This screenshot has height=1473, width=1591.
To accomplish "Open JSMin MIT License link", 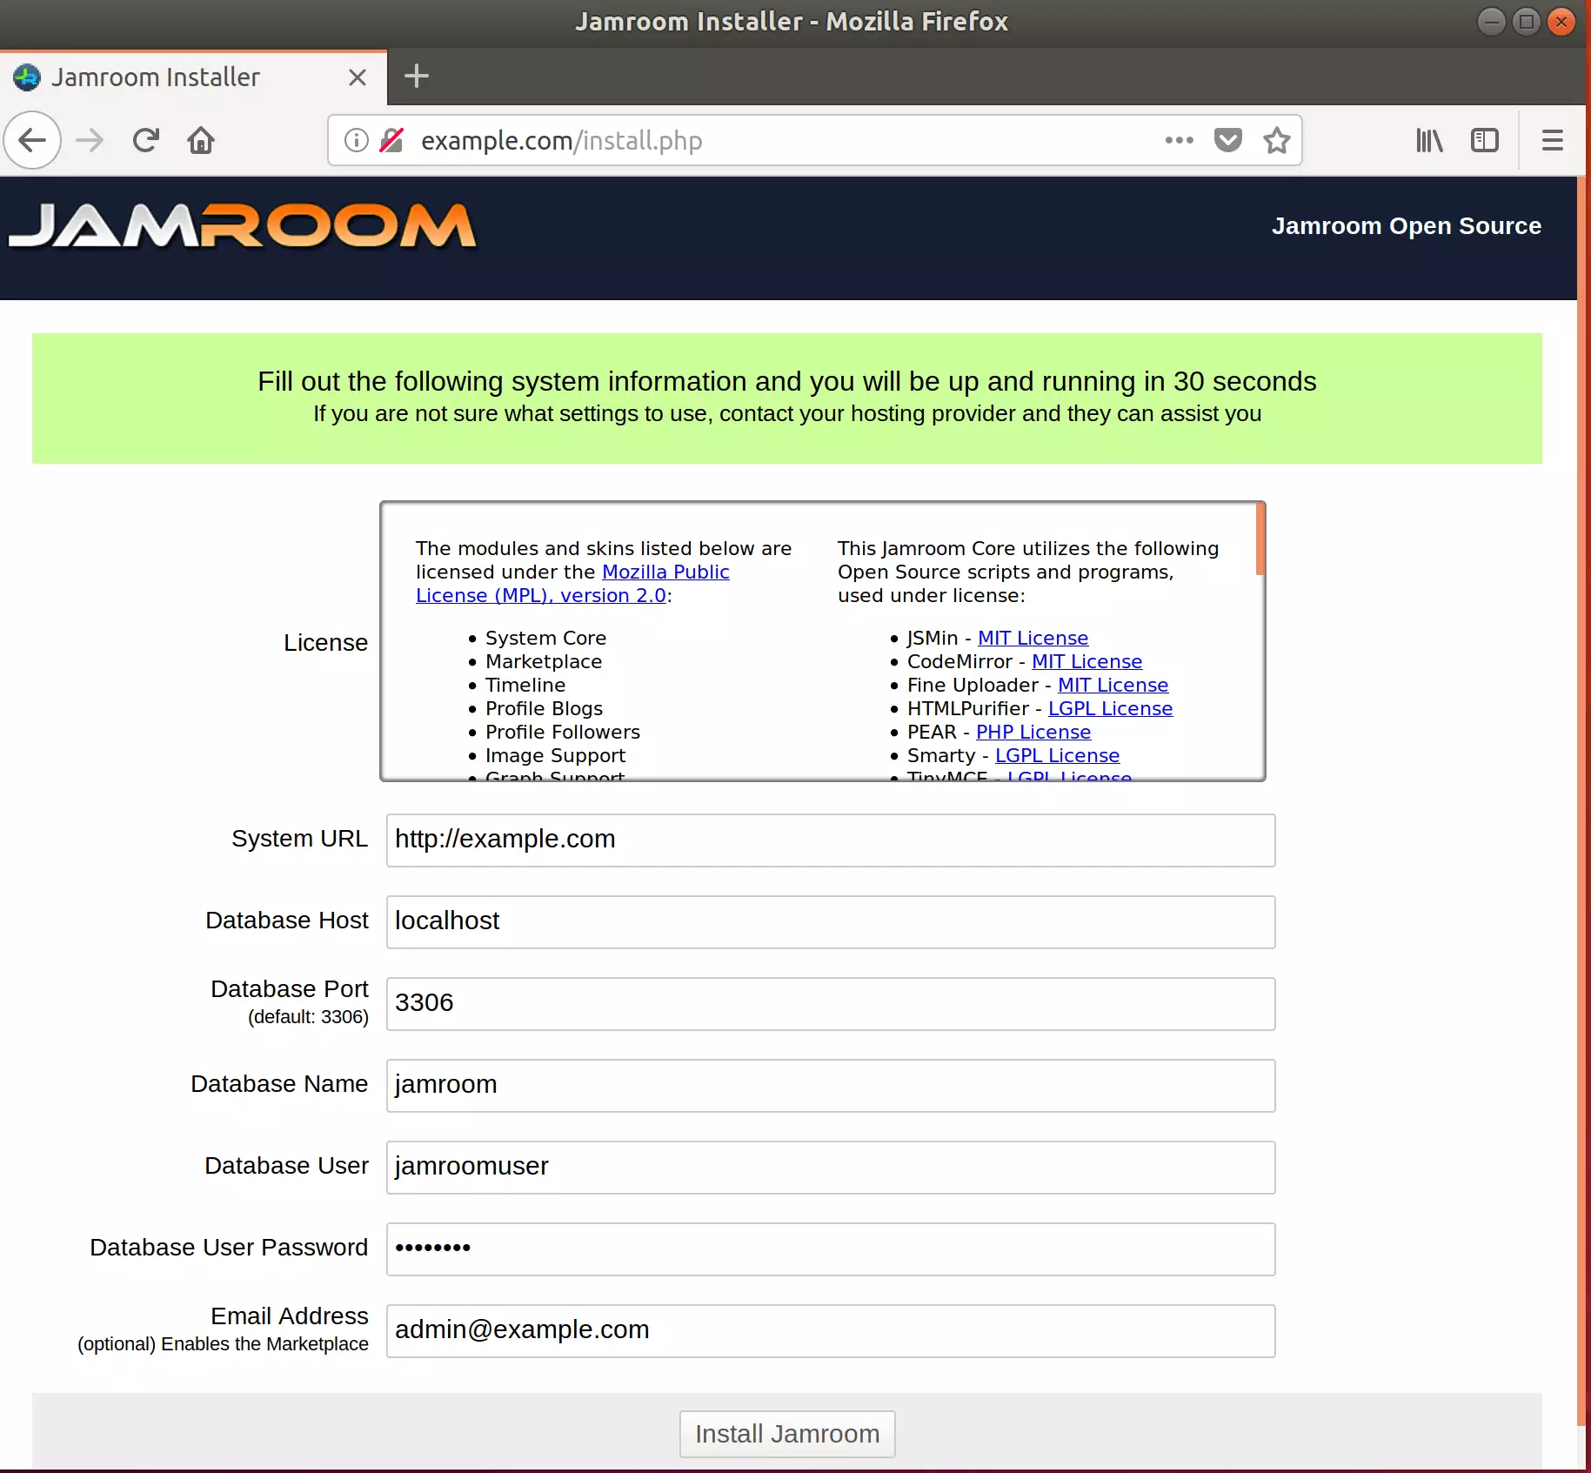I will tap(1033, 638).
